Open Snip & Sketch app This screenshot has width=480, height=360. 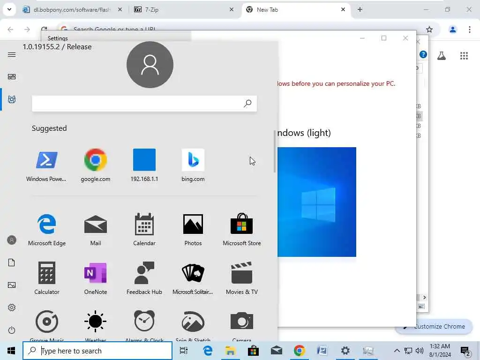pos(193,325)
